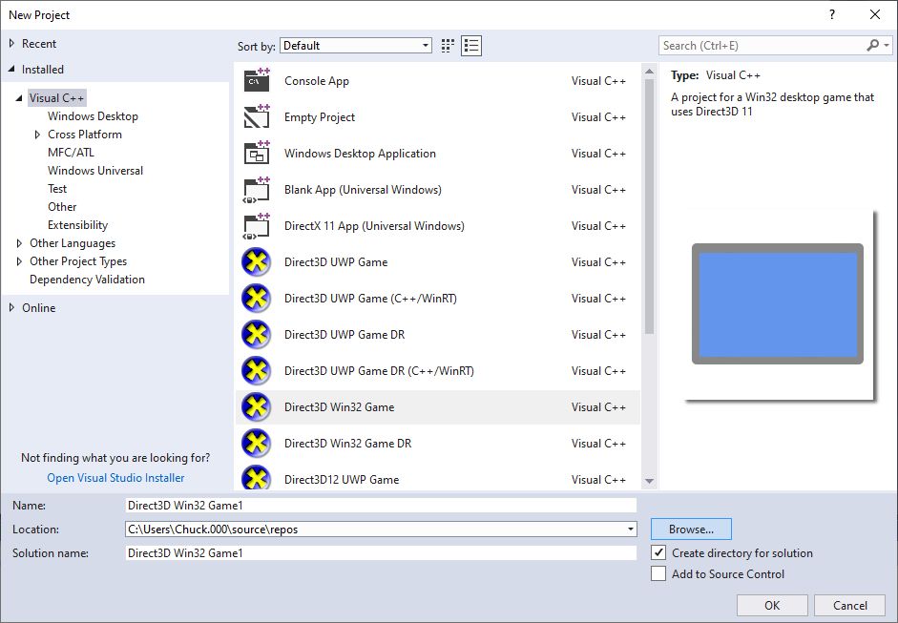
Task: Select Windows Desktop in the tree
Action: click(93, 116)
